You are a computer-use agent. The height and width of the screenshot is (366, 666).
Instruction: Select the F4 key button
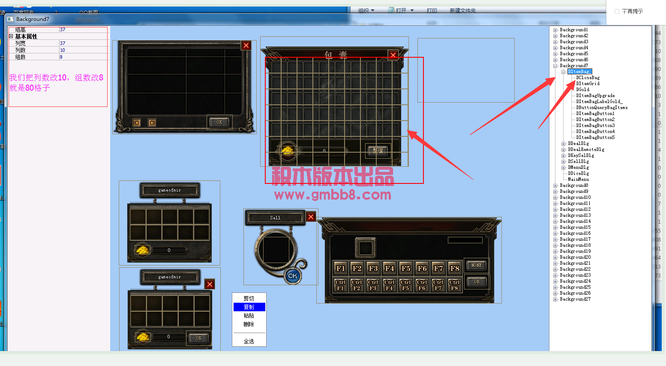click(390, 269)
